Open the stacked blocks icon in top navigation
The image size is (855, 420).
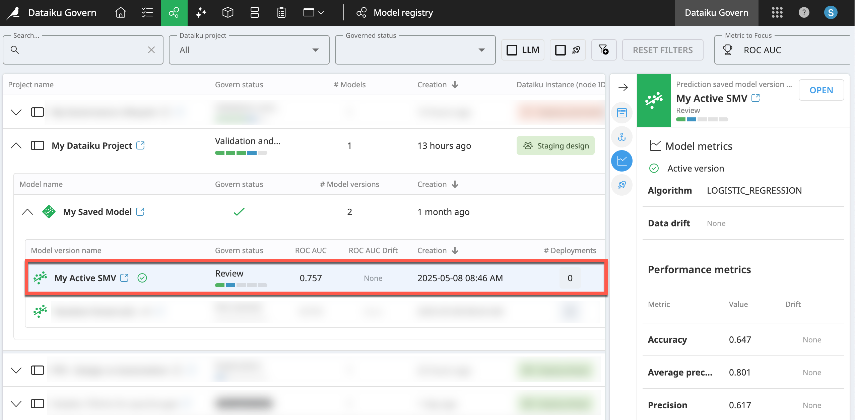click(x=255, y=13)
